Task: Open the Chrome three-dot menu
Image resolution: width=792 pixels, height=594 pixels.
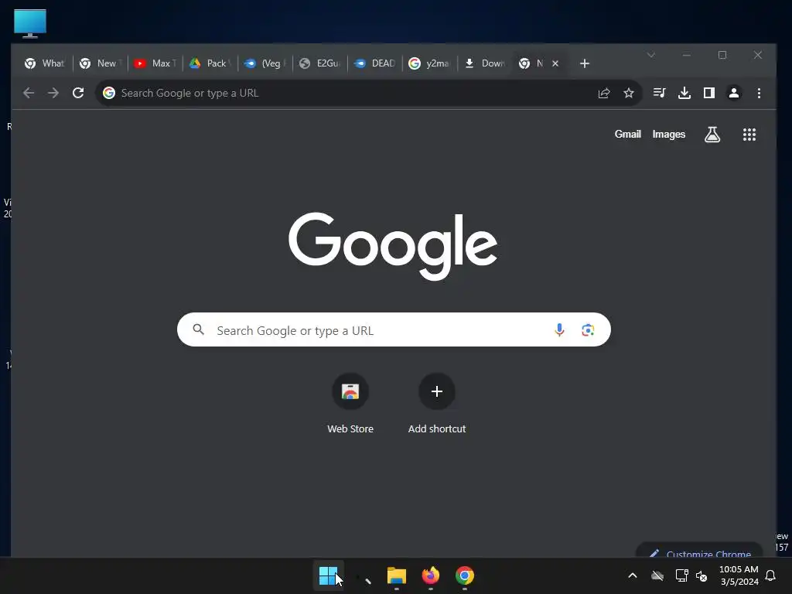Action: (759, 93)
